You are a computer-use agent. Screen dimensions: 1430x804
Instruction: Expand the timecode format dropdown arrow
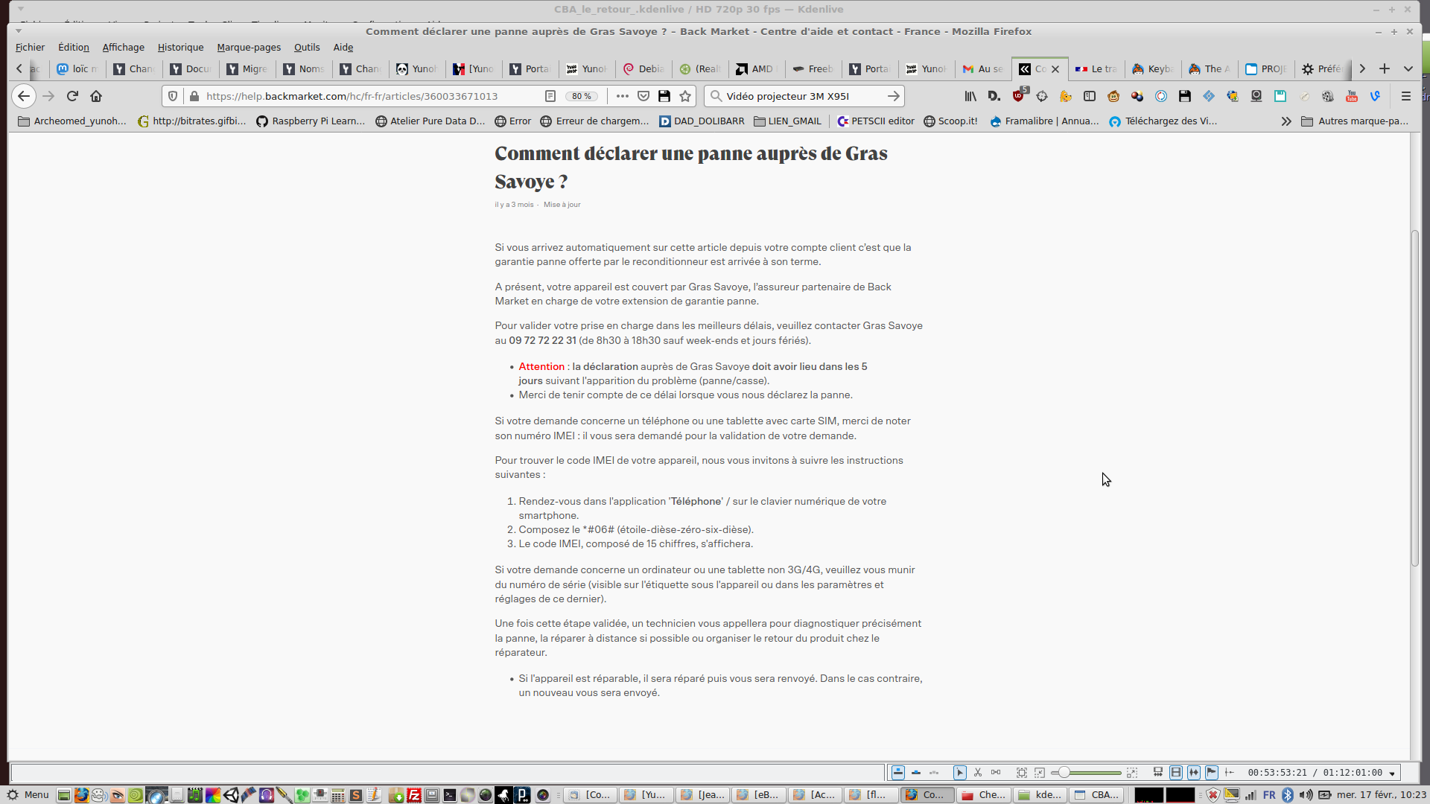click(x=1392, y=773)
